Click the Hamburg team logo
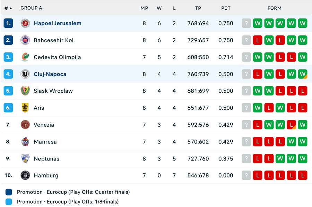This screenshot has height=207, width=312. click(25, 175)
